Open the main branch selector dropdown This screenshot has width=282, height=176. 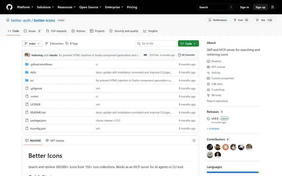click(32, 43)
